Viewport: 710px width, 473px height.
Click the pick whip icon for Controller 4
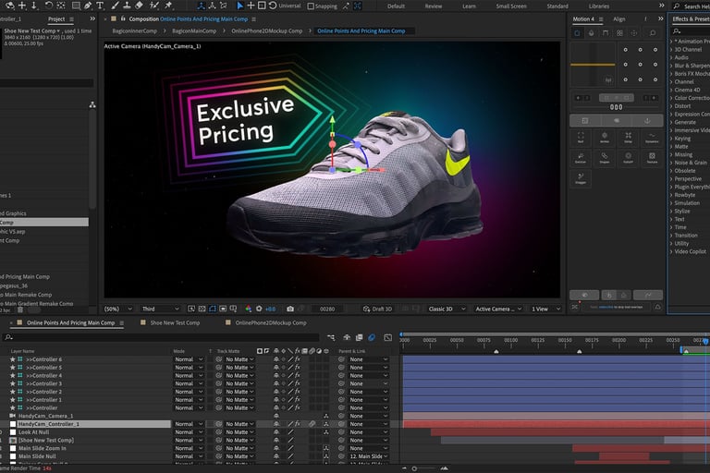[x=340, y=376]
